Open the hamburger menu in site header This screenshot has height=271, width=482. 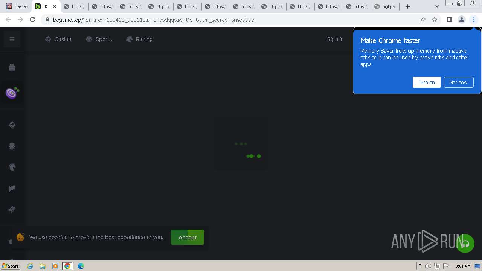click(x=12, y=39)
